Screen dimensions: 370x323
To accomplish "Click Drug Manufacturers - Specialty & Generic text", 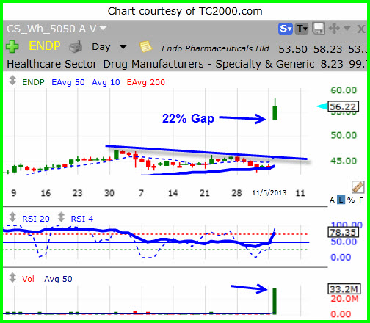I will click(x=208, y=64).
